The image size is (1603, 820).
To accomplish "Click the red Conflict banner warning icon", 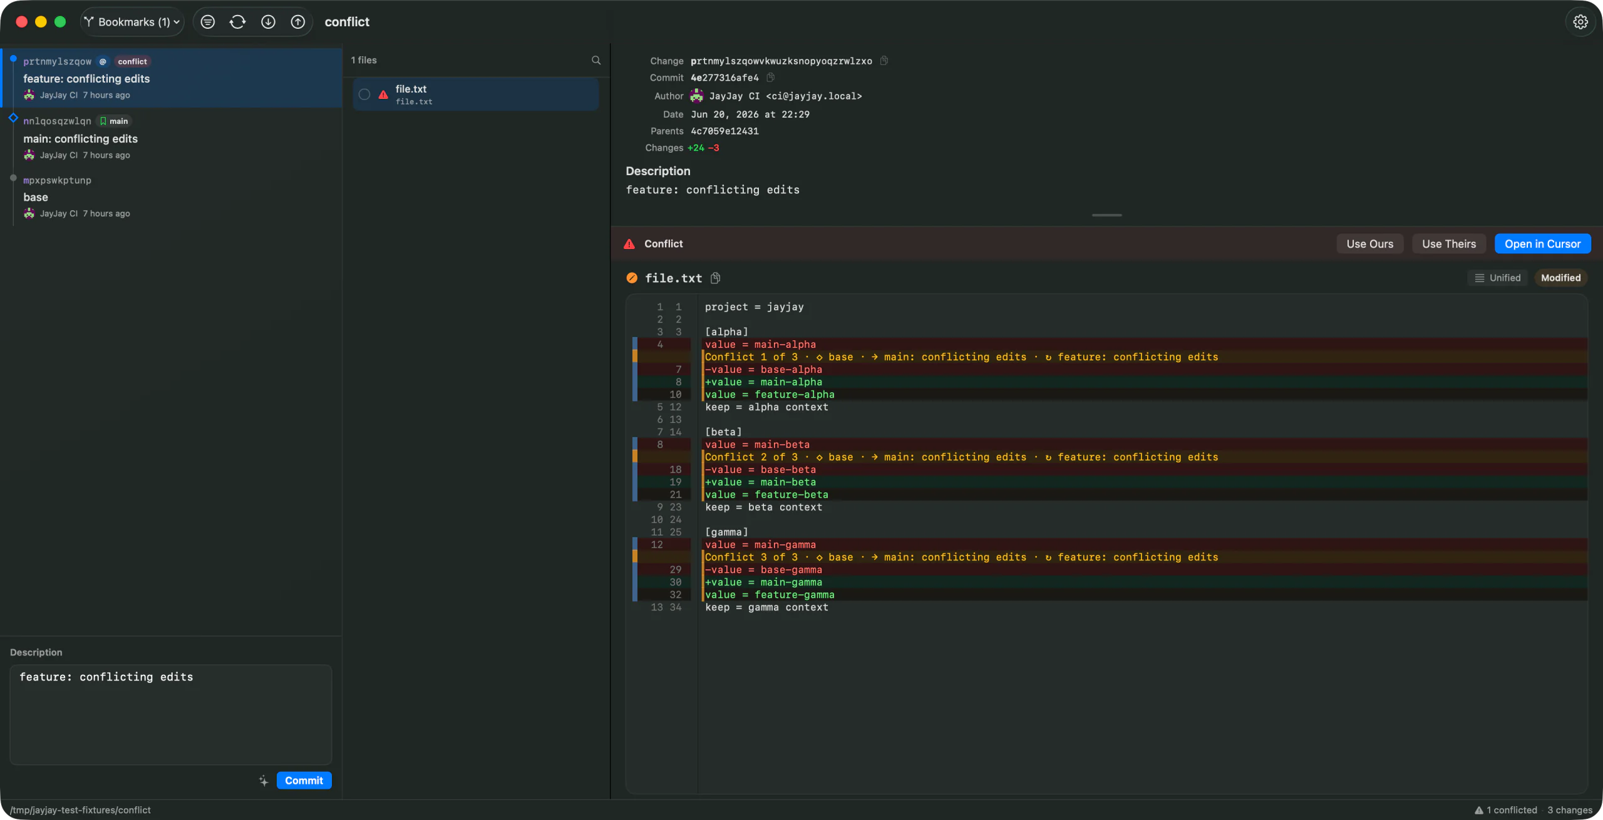I will click(x=629, y=244).
